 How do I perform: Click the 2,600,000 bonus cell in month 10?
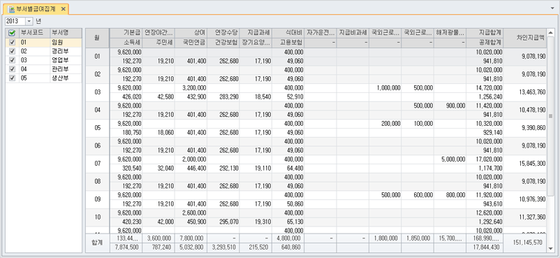pos(191,213)
